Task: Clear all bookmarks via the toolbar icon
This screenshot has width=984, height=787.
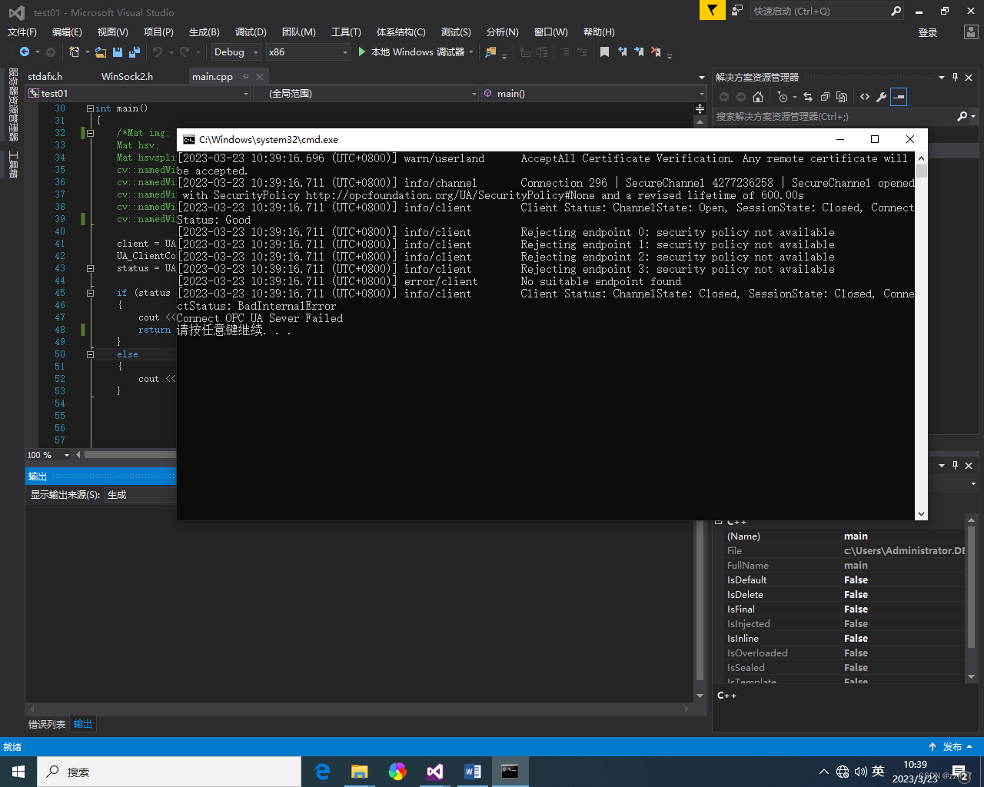Action: pos(656,51)
